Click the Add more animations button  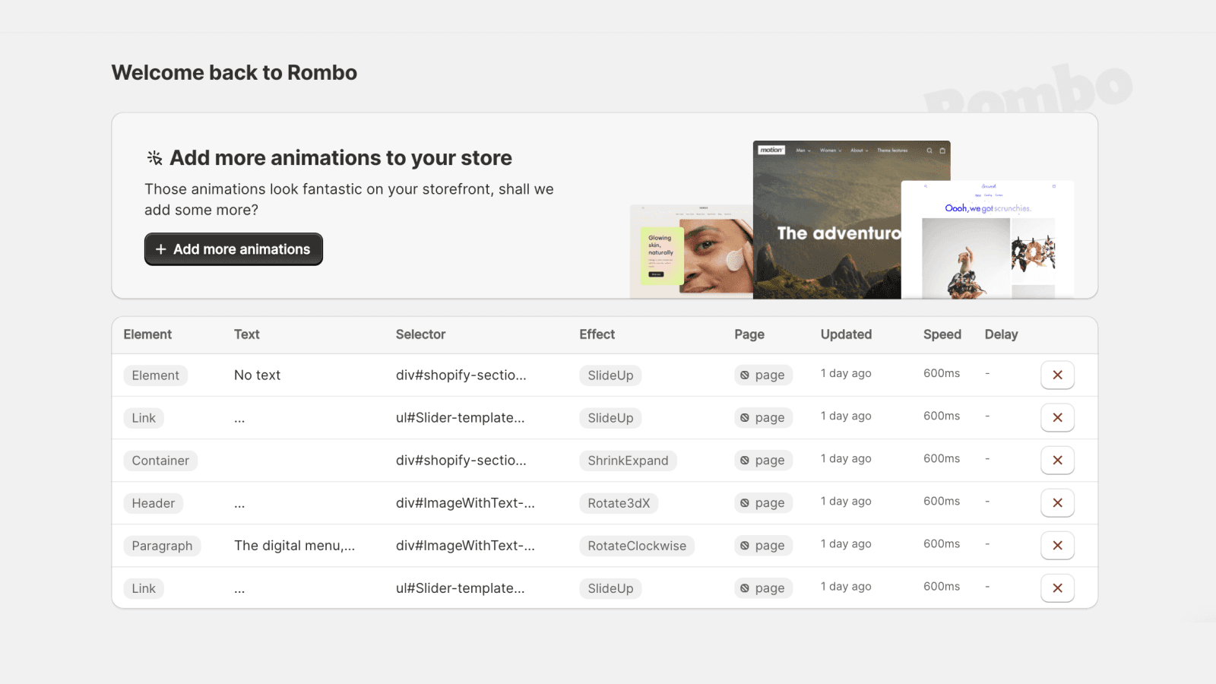233,249
